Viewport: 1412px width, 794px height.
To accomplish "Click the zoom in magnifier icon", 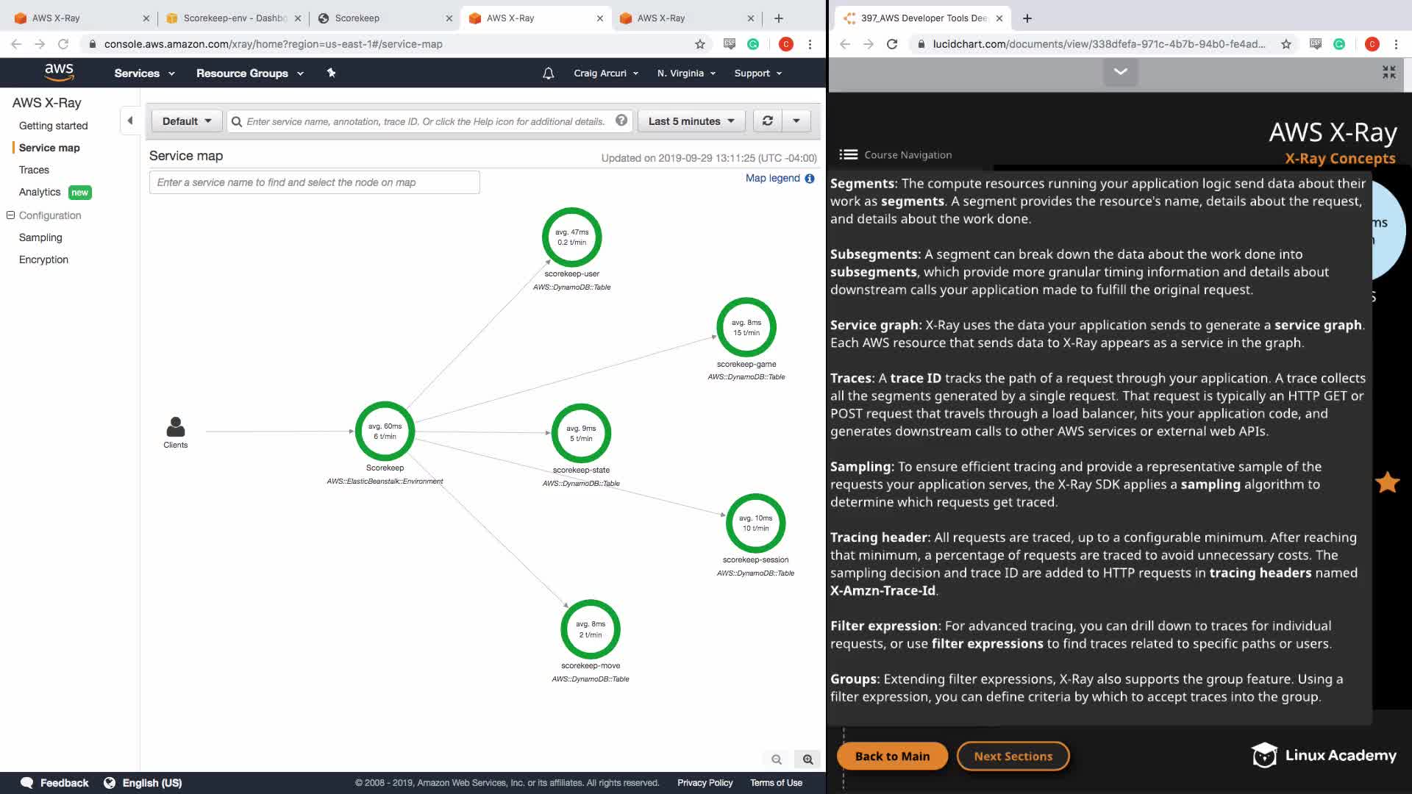I will click(807, 759).
